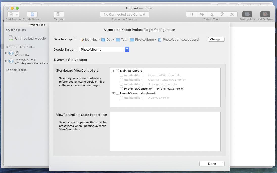Click the Project Files header tab
This screenshot has width=277, height=173.
click(37, 25)
